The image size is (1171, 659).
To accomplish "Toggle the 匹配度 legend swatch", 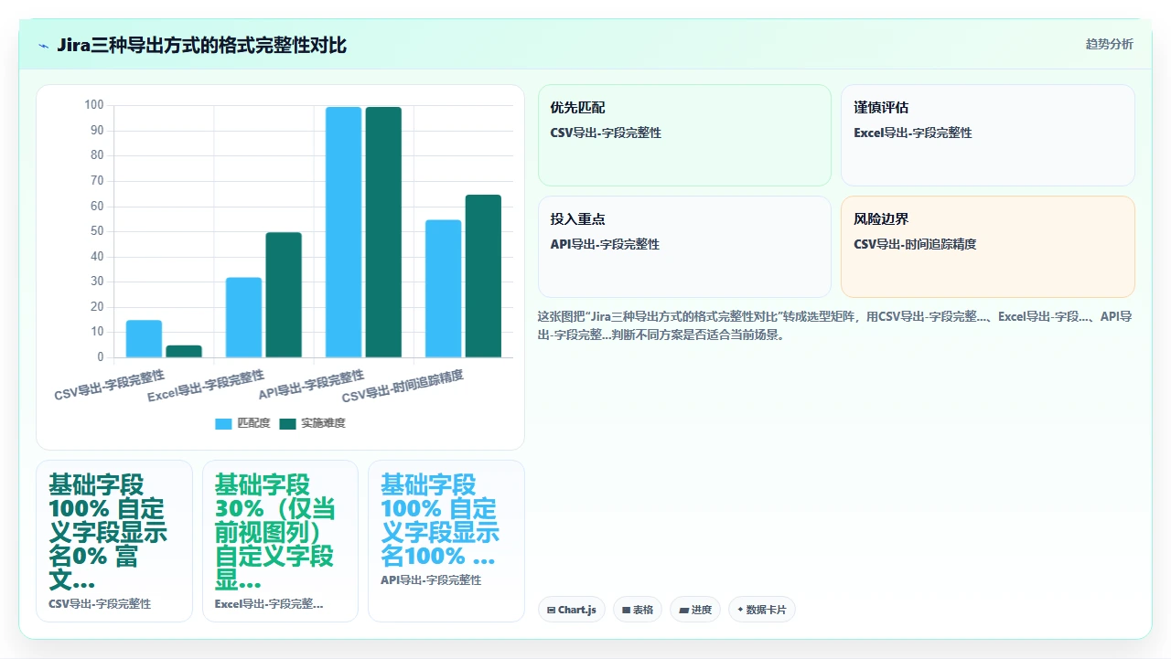I will pyautogui.click(x=224, y=423).
